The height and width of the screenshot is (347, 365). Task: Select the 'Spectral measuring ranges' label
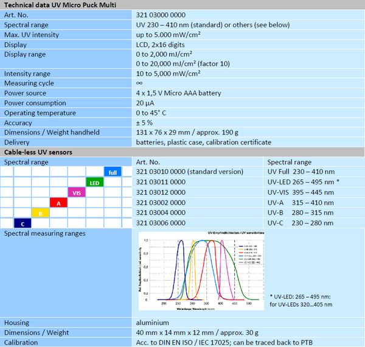point(44,233)
